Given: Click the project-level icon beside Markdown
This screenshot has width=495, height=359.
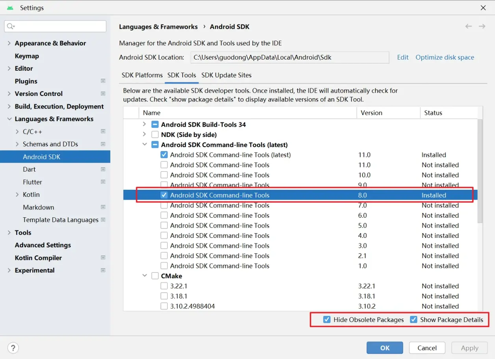Looking at the screenshot, I should point(103,207).
